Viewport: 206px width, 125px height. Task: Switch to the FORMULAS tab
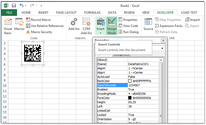92,13
